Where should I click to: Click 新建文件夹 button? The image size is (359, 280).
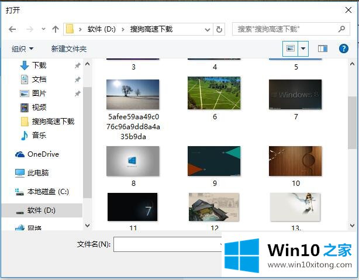pyautogui.click(x=69, y=49)
